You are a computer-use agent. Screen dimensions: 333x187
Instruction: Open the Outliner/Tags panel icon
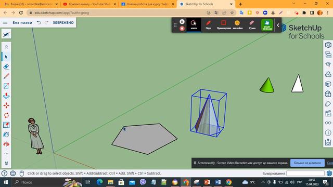coord(328,55)
